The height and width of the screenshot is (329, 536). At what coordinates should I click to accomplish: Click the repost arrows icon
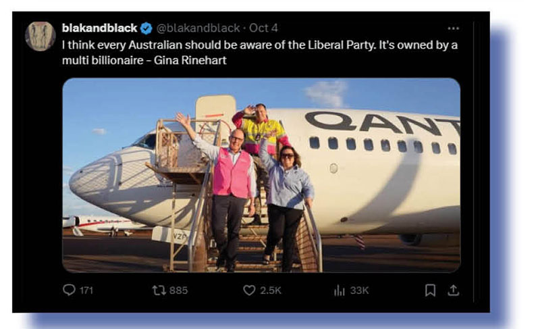(159, 290)
